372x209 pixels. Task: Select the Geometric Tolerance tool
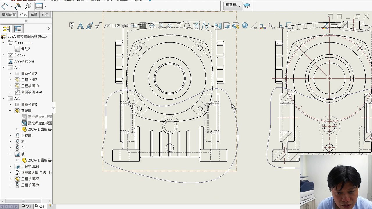pyautogui.click(x=125, y=26)
